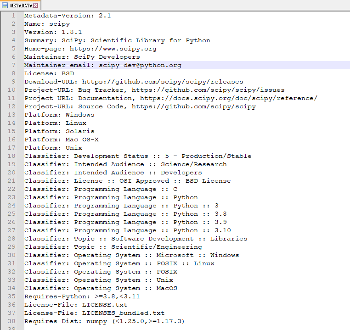Click the https://www.scipy.org home-page URL
This screenshot has width=350, height=330.
113,49
